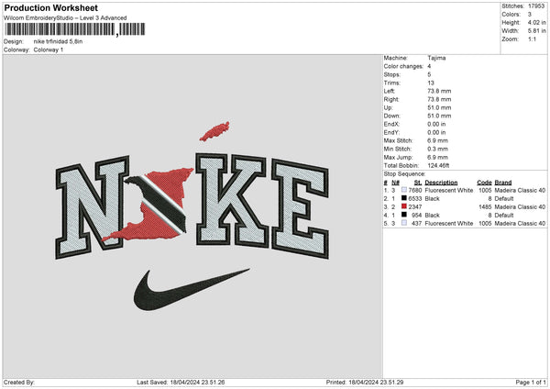
Task: Click the 'Last Saved: 18/04/2024 23.51.26' footer text
Action: [x=181, y=382]
